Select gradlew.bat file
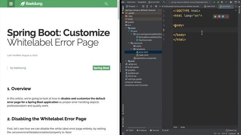This screenshot has width=241, height=135. (x=132, y=73)
